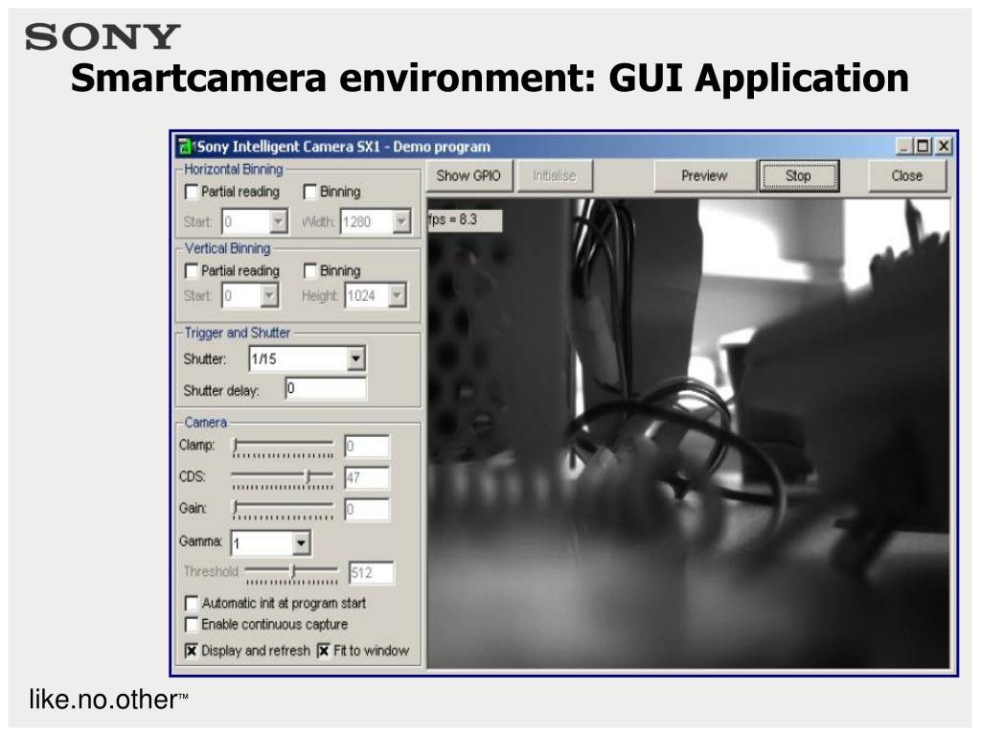
Task: Click the fps = 8.3 readout
Action: (x=465, y=220)
